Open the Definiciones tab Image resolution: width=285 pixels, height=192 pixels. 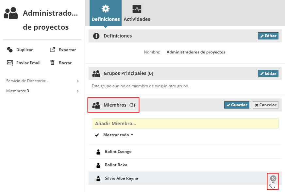(106, 13)
